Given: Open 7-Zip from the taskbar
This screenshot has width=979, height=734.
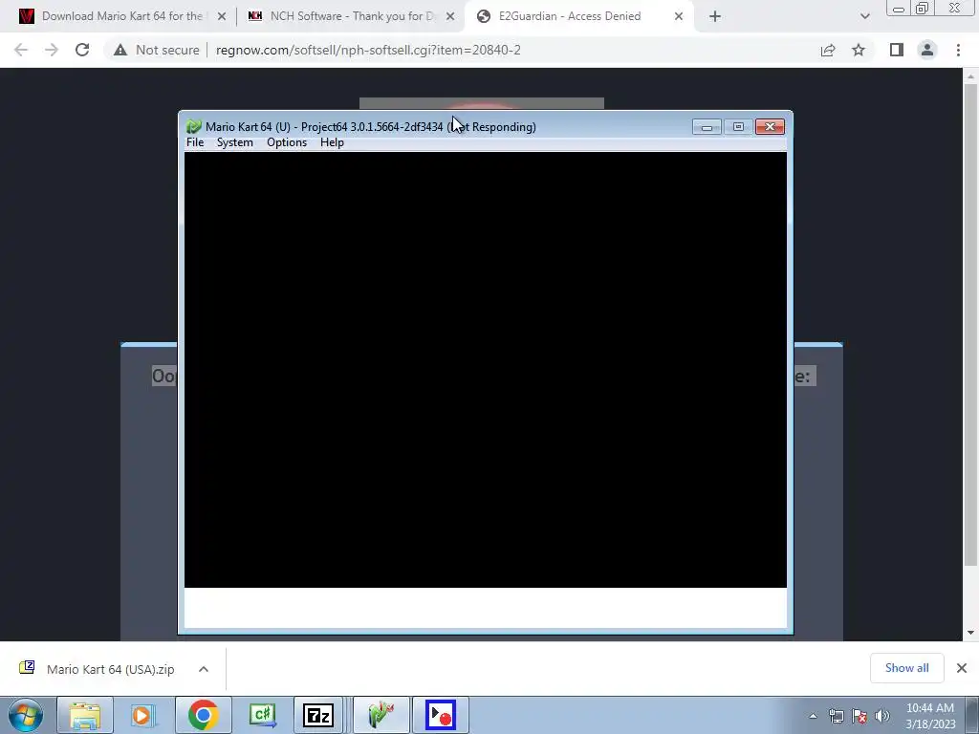Looking at the screenshot, I should (317, 715).
